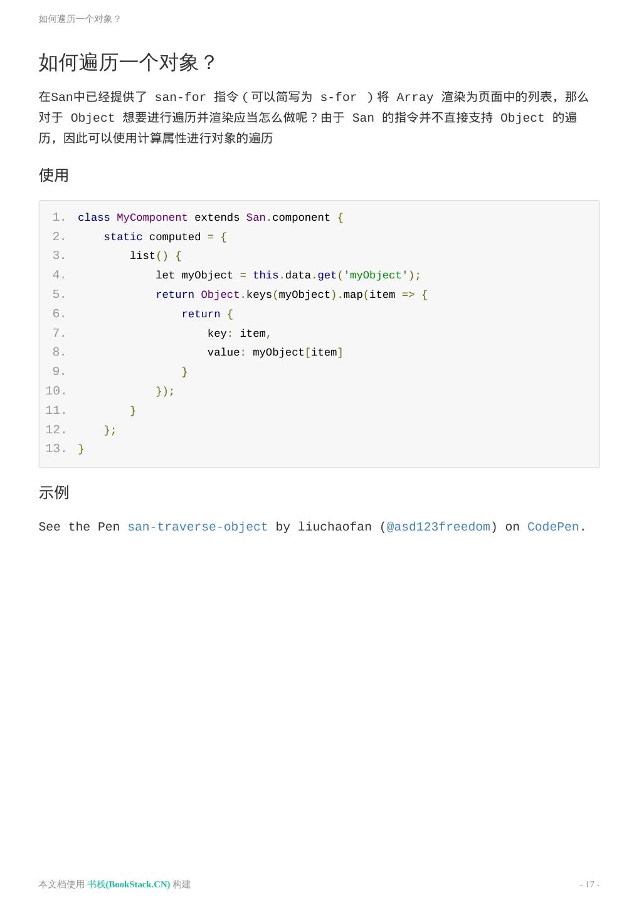The image size is (639, 903).
Task: Click the small header text at page top
Action: pyautogui.click(x=80, y=19)
